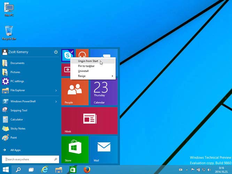Open Calculator app
Image resolution: width=232 pixels, height=174 pixels.
30,119
